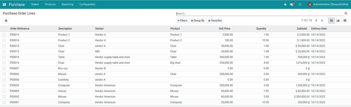Select checkbox for order P00013
The width and height of the screenshot is (351, 107).
pyautogui.click(x=4, y=52)
